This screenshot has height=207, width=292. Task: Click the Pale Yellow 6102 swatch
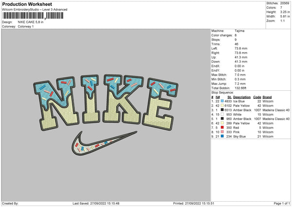[222, 105]
